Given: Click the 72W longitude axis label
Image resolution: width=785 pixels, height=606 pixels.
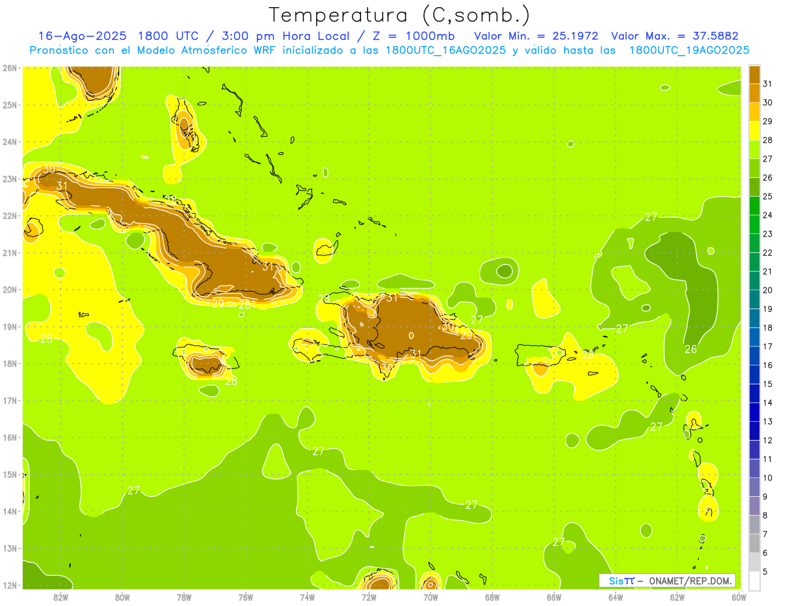Looking at the screenshot, I should click(369, 596).
